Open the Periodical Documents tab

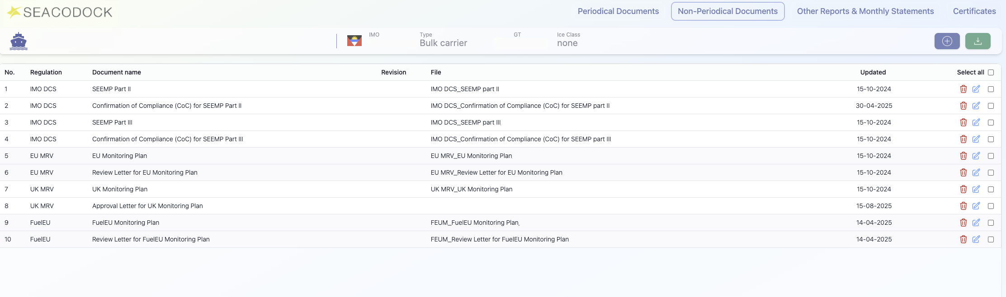pyautogui.click(x=618, y=11)
